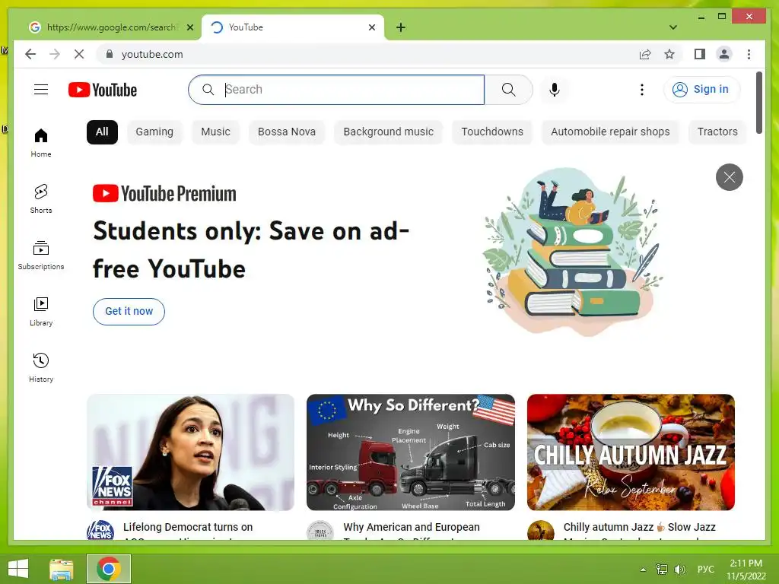Close the Google search tab
Screen dimensions: 779x584
[x=189, y=27]
